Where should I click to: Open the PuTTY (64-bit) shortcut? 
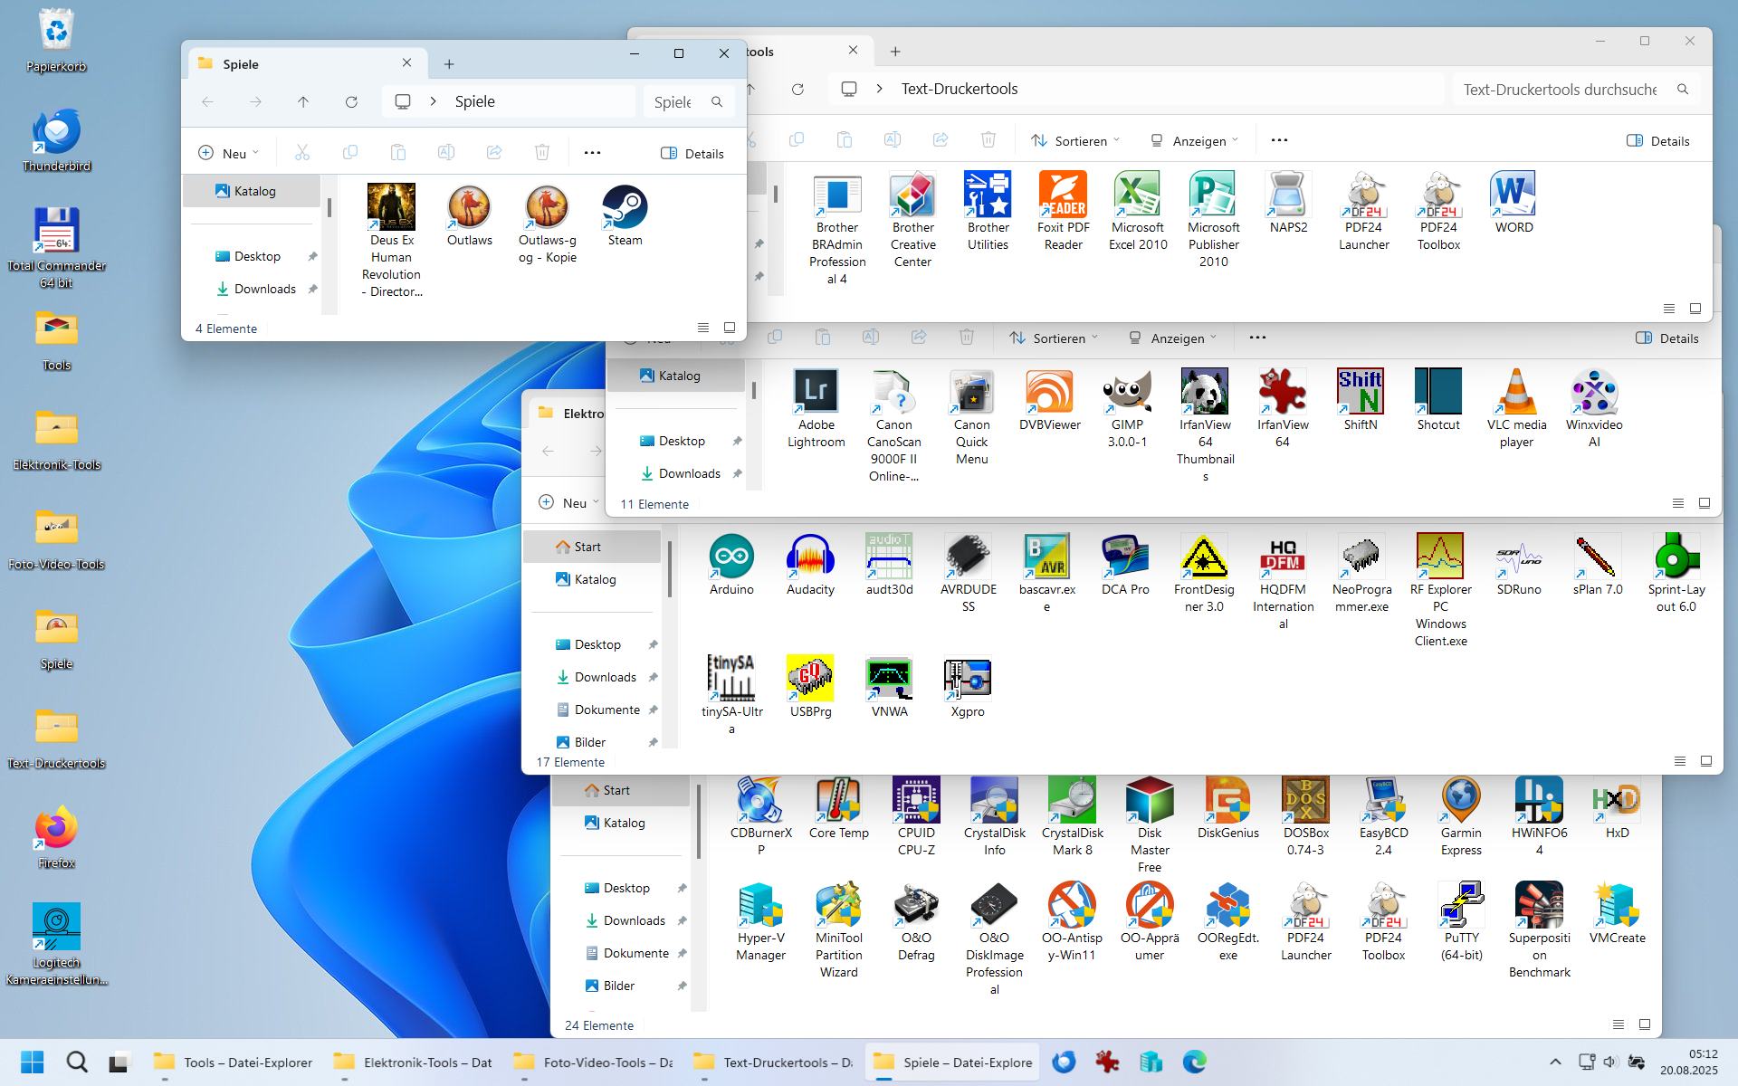pos(1461,904)
